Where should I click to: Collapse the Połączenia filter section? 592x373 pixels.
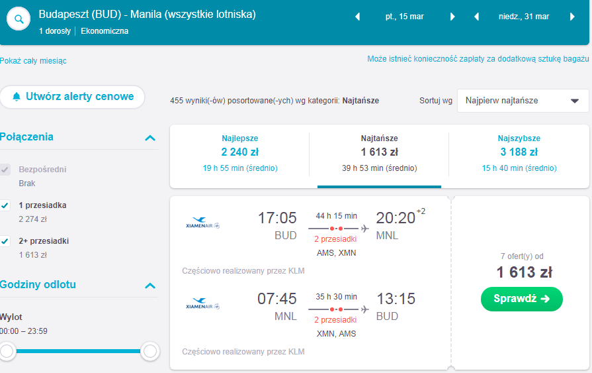150,138
